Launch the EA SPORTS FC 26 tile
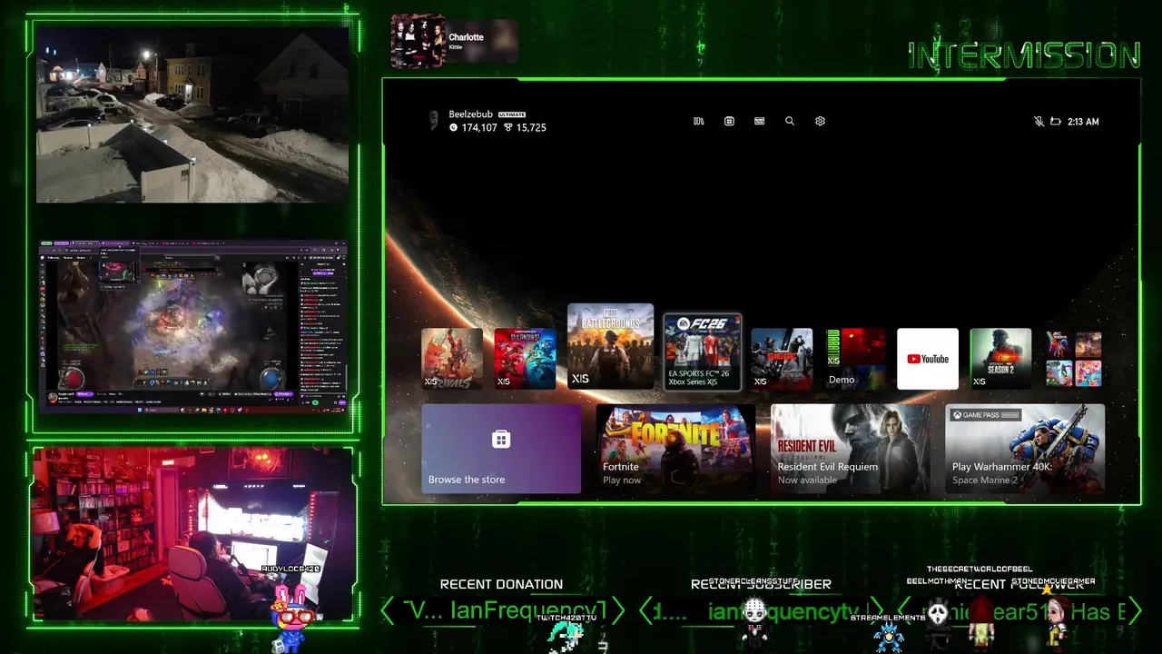Viewport: 1162px width, 654px height. click(702, 352)
